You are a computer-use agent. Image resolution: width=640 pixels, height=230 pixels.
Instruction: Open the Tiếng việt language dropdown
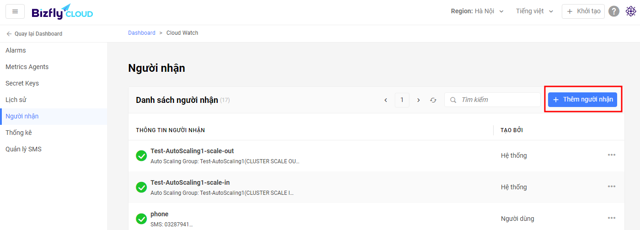pyautogui.click(x=535, y=11)
